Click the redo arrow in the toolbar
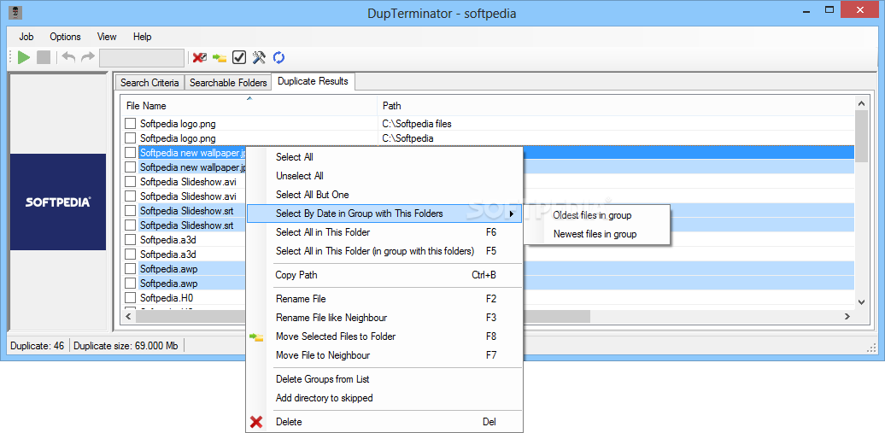This screenshot has height=433, width=885. pyautogui.click(x=87, y=57)
